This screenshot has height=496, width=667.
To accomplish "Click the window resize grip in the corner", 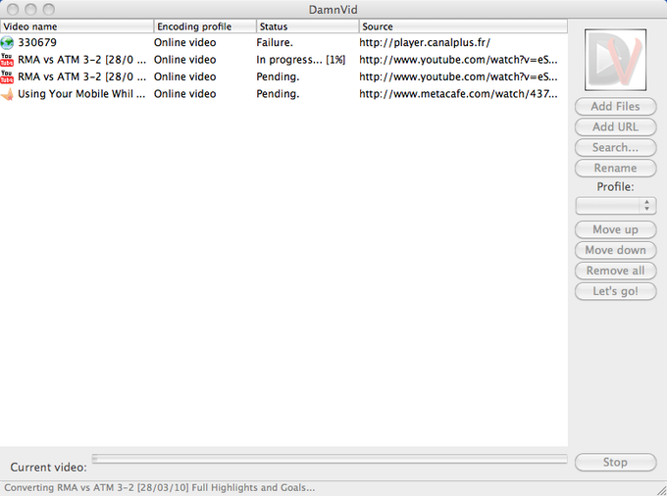I will [x=661, y=491].
